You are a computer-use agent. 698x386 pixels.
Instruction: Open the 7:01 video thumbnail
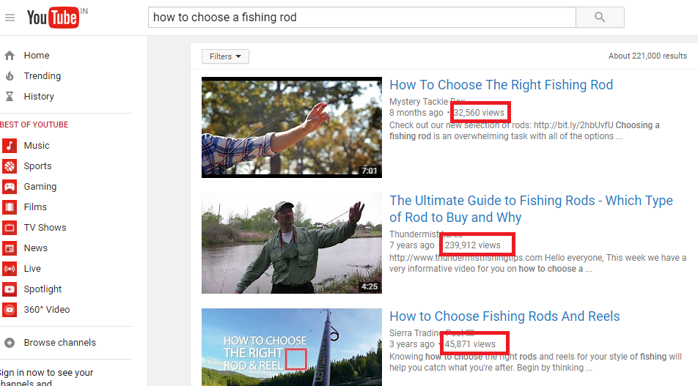pos(292,127)
